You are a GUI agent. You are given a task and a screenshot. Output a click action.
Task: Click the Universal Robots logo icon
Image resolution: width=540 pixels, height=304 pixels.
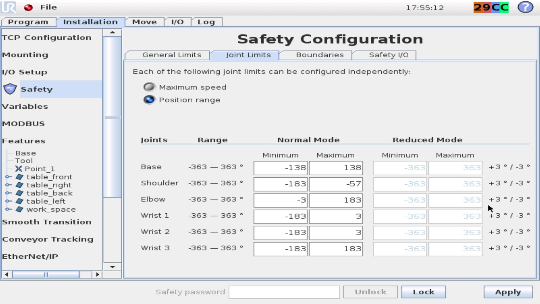(x=8, y=7)
